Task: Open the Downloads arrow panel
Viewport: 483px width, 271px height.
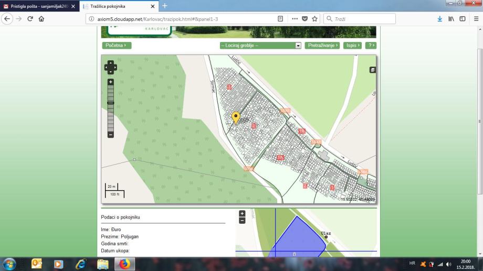Action: pyautogui.click(x=440, y=19)
